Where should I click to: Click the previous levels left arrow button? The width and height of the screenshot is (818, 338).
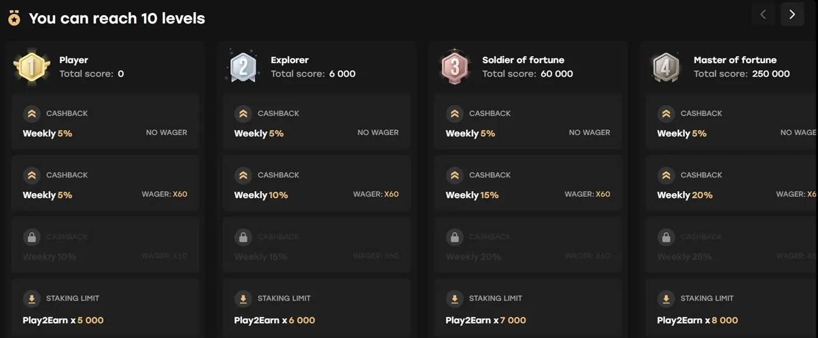coord(763,15)
